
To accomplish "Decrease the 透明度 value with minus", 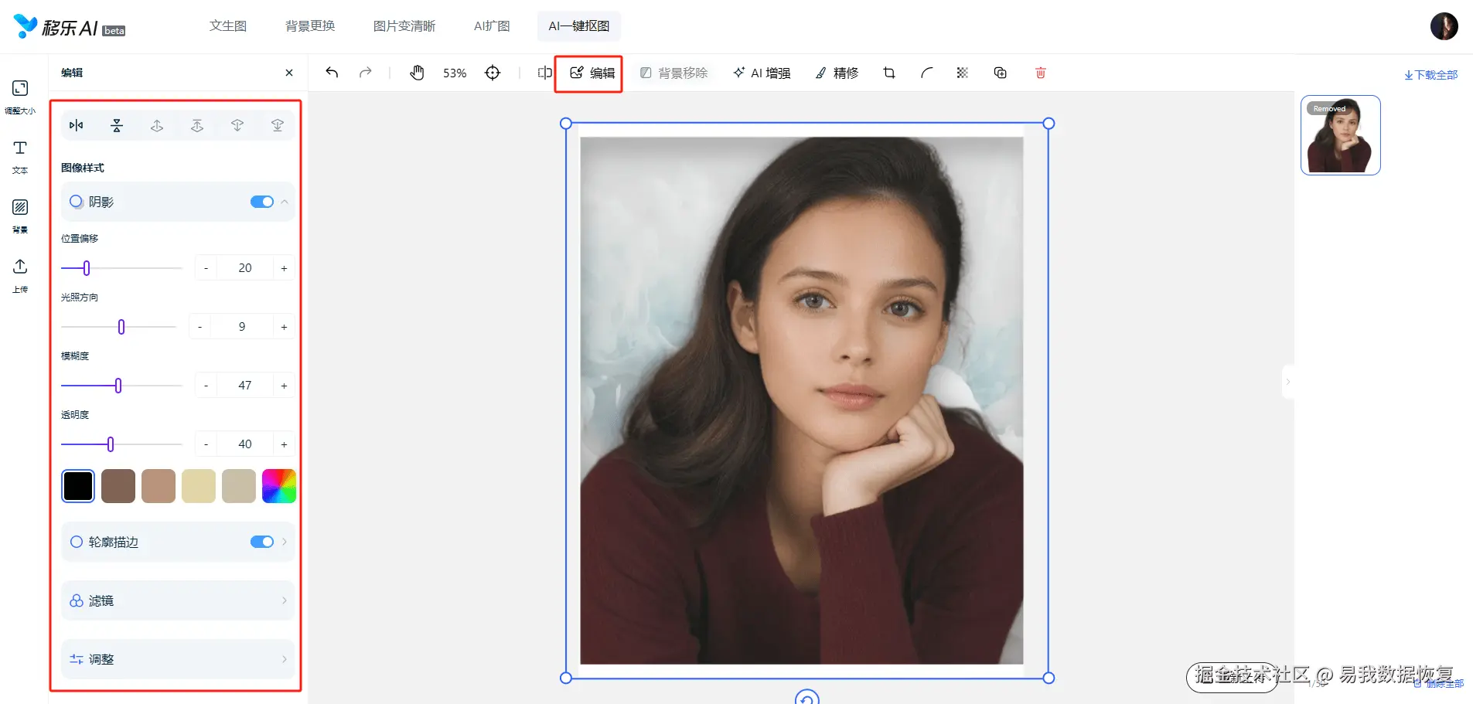I will 206,444.
